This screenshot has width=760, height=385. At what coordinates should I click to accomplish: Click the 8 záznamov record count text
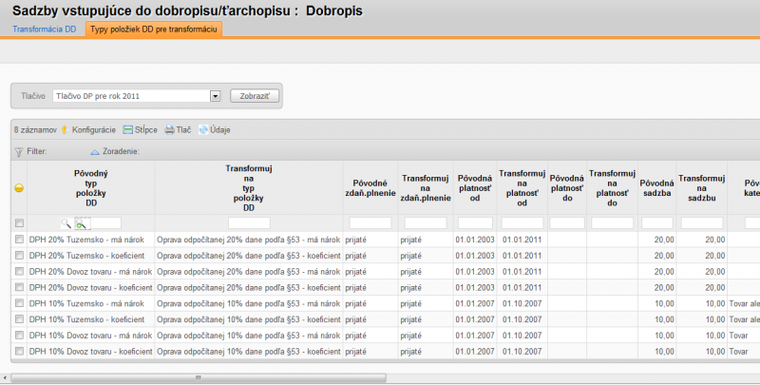click(x=35, y=130)
